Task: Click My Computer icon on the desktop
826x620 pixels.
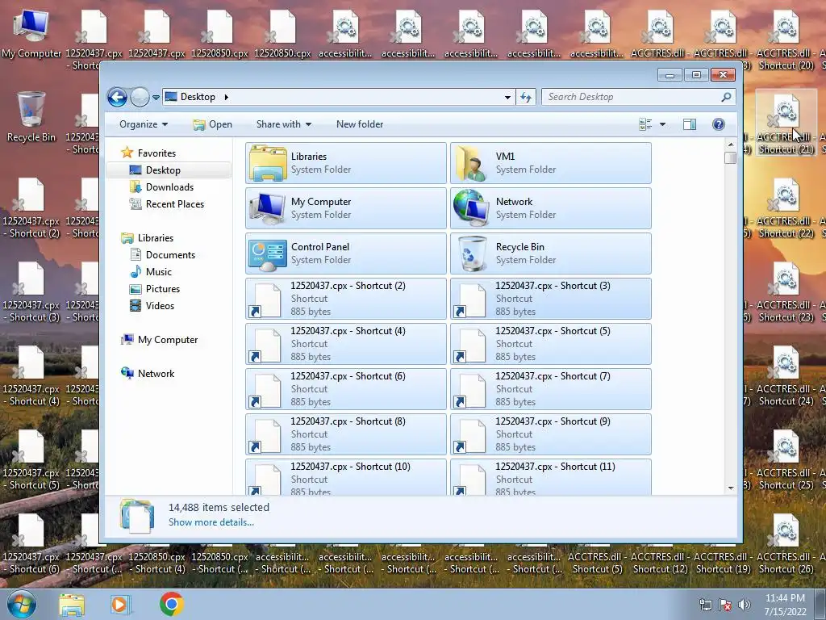Action: (31, 34)
